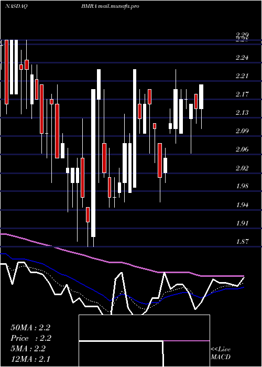Click the upper MACD panel box
Viewport: 262px width, 367px height.
(144, 328)
